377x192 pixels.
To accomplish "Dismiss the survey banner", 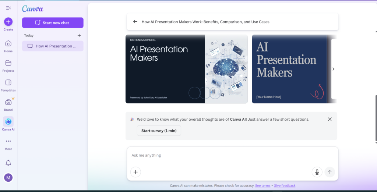I will click(330, 119).
